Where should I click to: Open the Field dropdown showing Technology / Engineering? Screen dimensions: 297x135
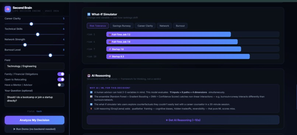tap(35, 66)
